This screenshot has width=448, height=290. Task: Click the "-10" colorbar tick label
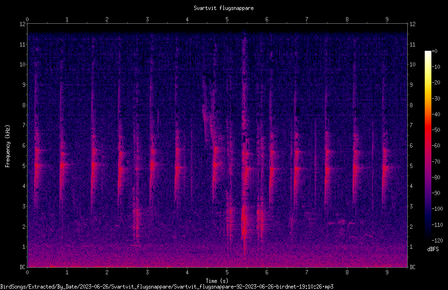click(x=436, y=67)
